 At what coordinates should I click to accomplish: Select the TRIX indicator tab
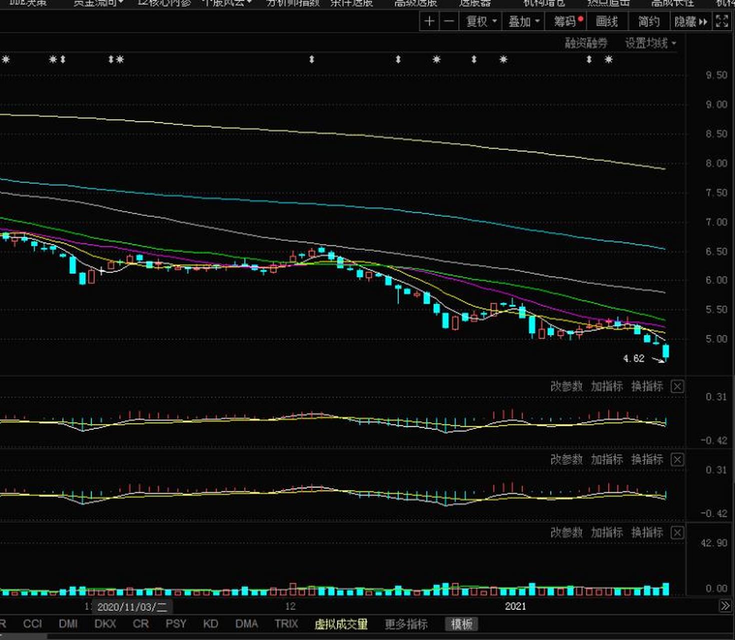click(x=286, y=624)
